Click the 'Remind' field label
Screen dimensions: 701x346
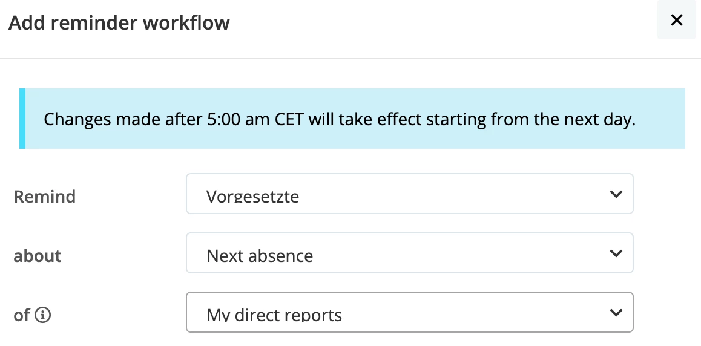(45, 197)
